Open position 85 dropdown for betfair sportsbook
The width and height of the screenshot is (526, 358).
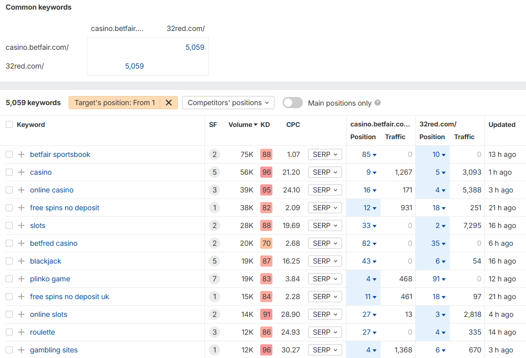tap(369, 154)
